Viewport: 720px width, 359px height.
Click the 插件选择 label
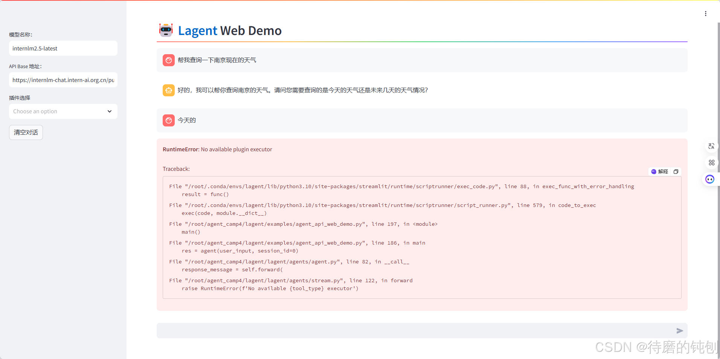20,98
